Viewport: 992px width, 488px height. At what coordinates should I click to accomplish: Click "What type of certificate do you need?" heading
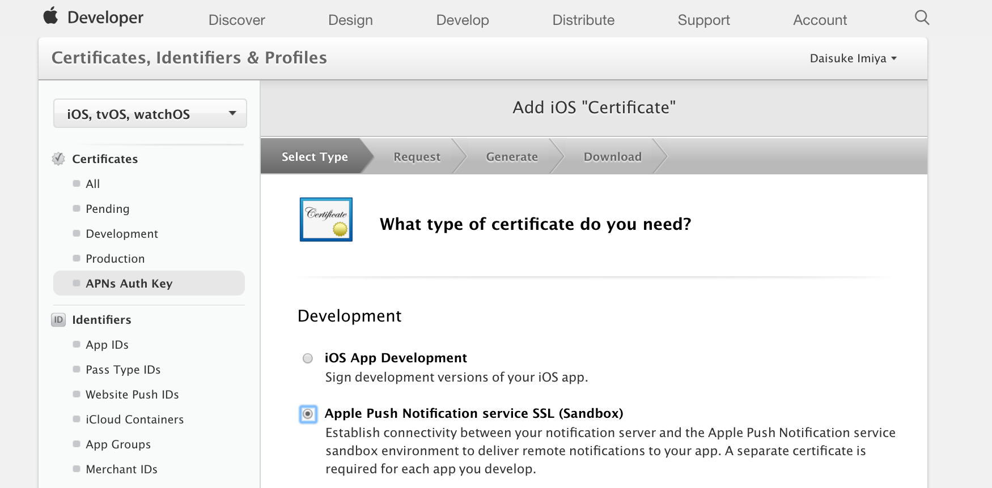(x=536, y=224)
